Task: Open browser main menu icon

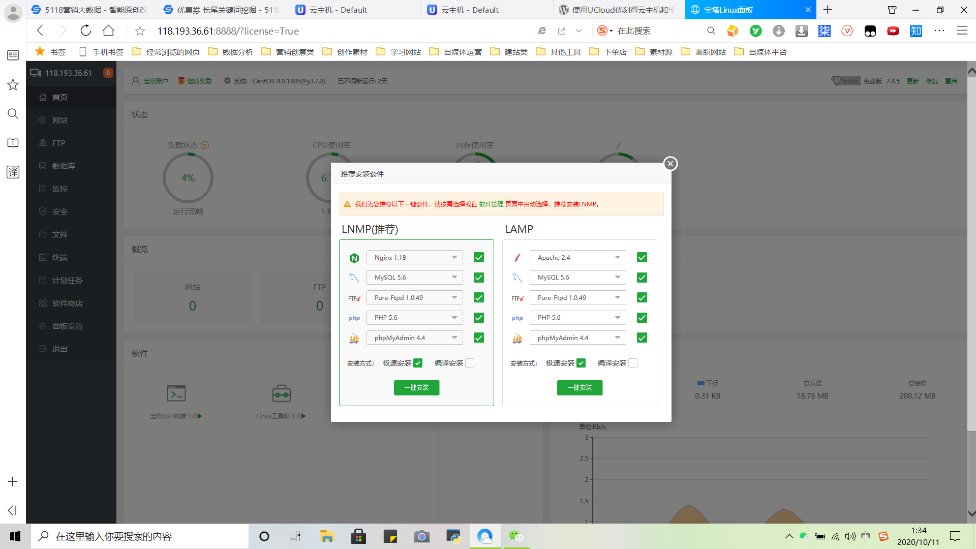Action: click(x=962, y=31)
